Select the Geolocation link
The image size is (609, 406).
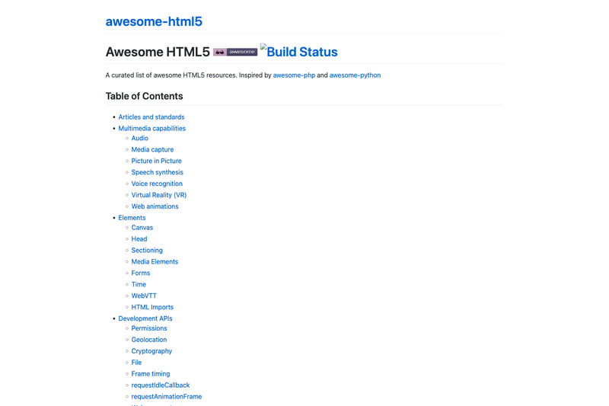(x=148, y=340)
